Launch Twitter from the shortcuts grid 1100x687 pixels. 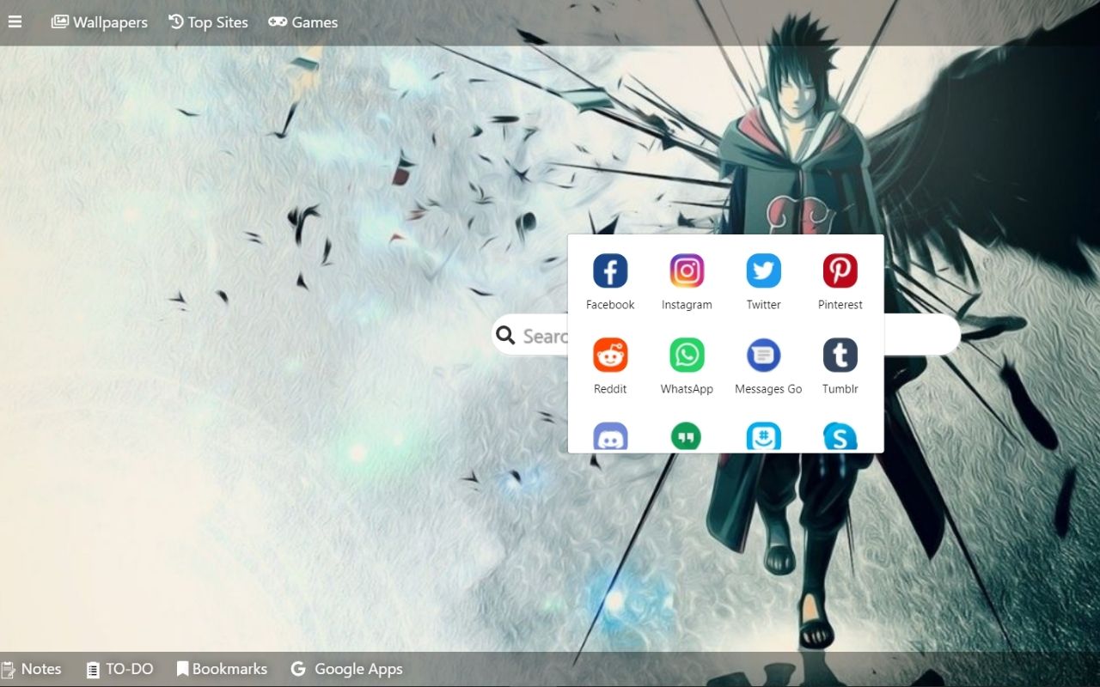point(763,271)
